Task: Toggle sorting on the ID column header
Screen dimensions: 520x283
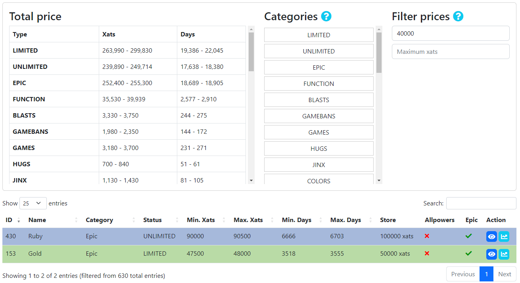Action: (9, 220)
